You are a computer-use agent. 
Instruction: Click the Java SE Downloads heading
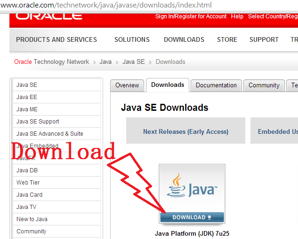click(165, 108)
